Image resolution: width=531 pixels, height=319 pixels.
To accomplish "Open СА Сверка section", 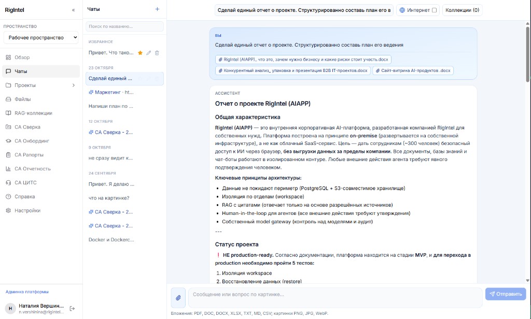I will tap(41, 127).
